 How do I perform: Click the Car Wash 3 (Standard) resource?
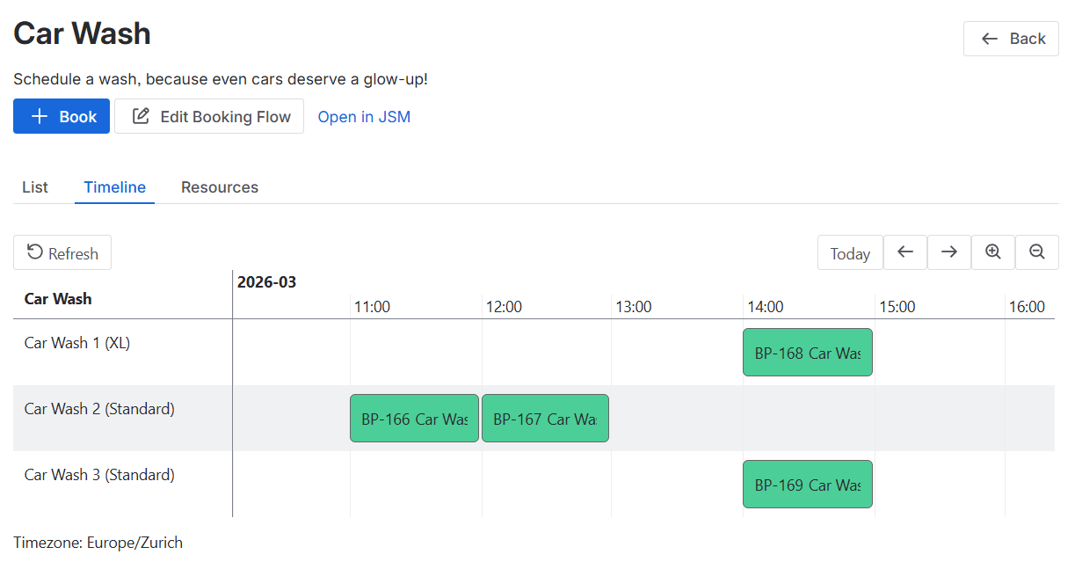coord(99,475)
